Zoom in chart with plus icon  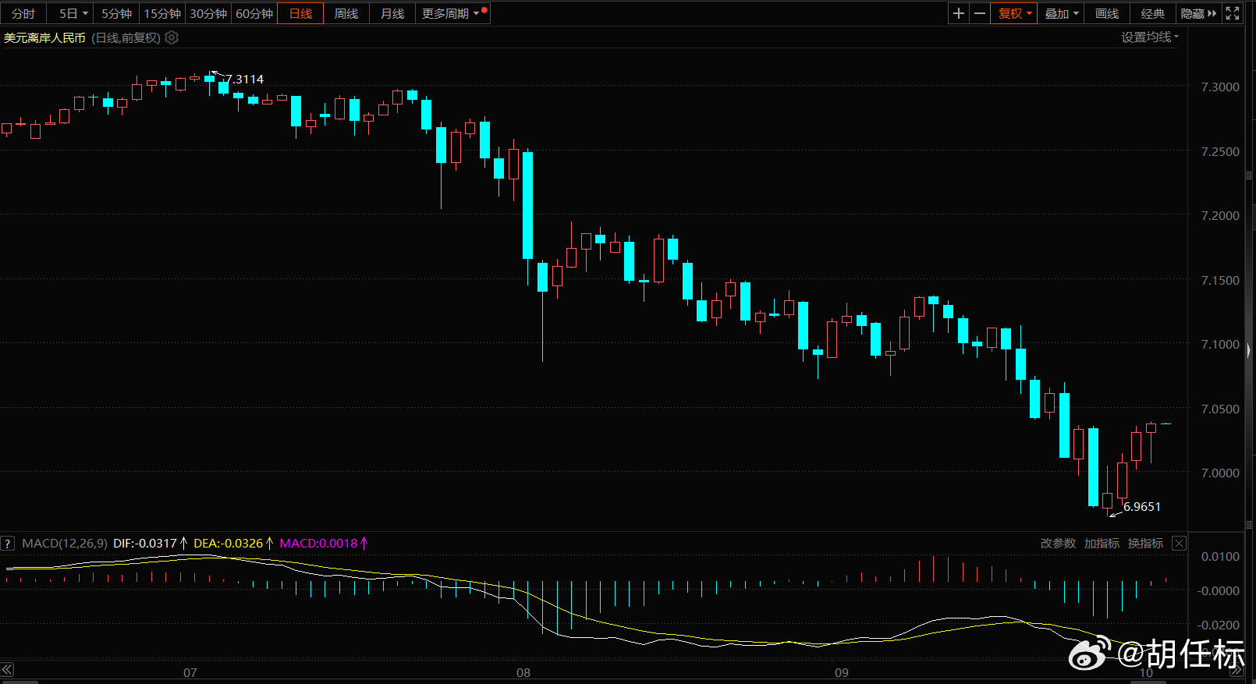tap(959, 13)
